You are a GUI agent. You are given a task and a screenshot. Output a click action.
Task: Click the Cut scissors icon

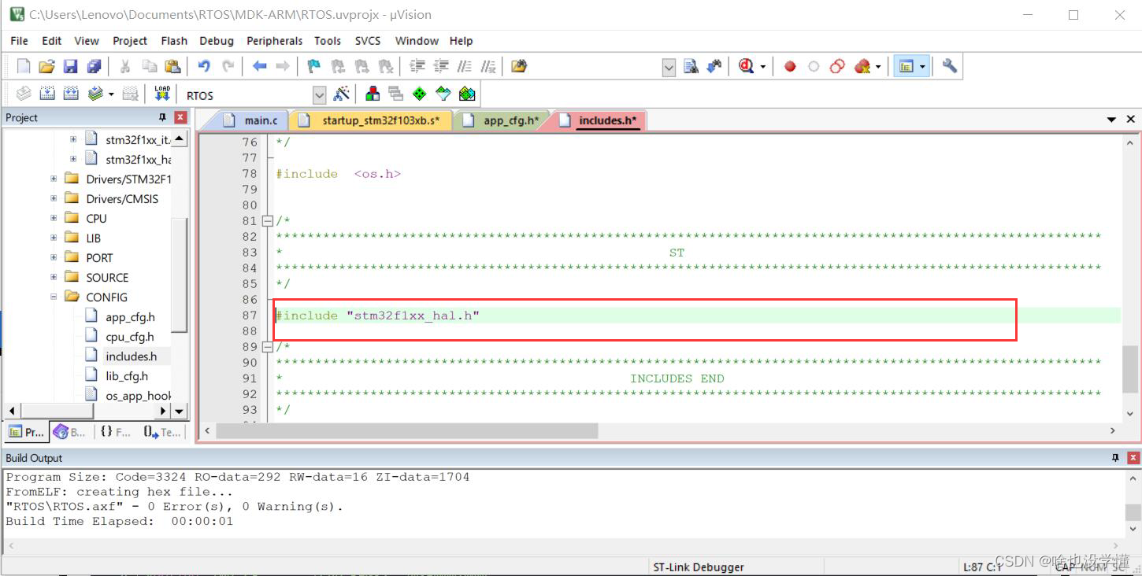[124, 66]
